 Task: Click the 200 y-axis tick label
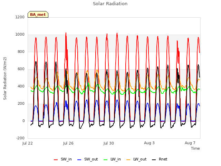[x=21, y=104]
